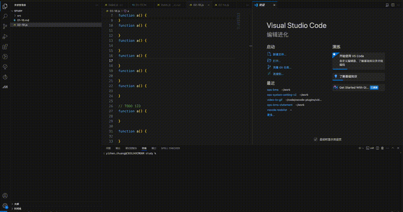Viewport: 403px width, 212px height.
Task: Open recent project ops-system-setting-v2
Action: 282,95
